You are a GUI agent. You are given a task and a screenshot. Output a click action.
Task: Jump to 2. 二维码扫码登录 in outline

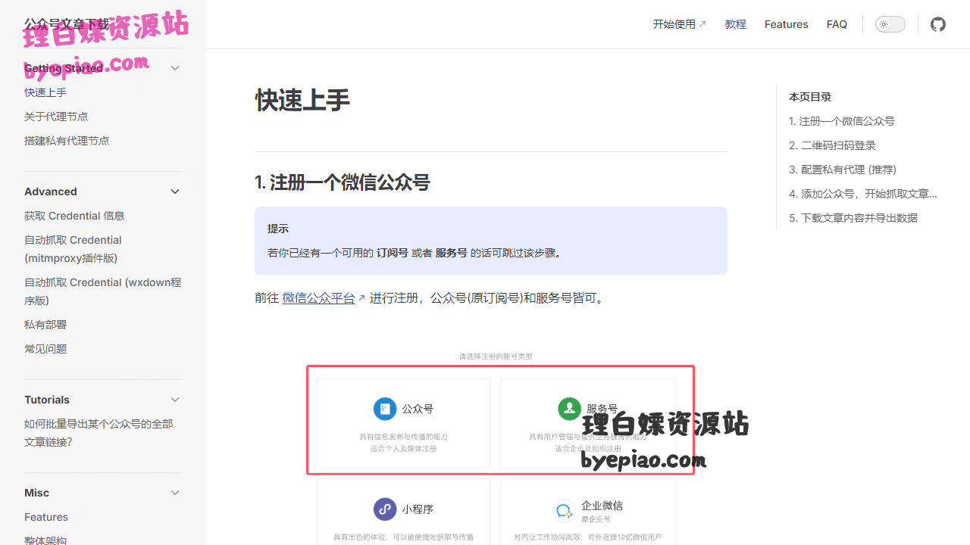[x=832, y=145]
